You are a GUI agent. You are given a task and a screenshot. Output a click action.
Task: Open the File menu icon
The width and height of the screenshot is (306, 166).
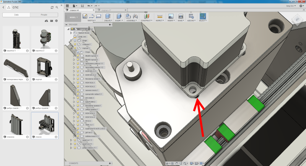(x=75, y=6)
